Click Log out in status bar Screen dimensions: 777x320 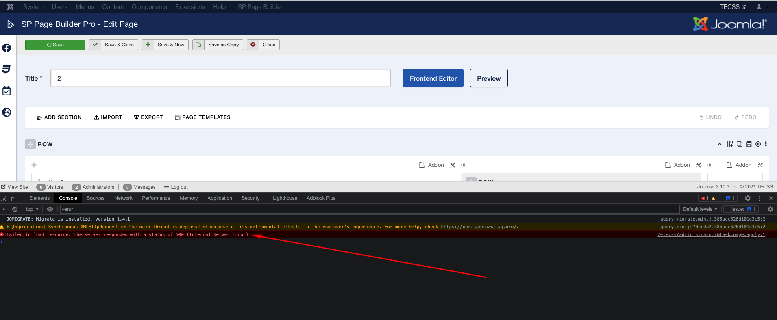pos(176,187)
